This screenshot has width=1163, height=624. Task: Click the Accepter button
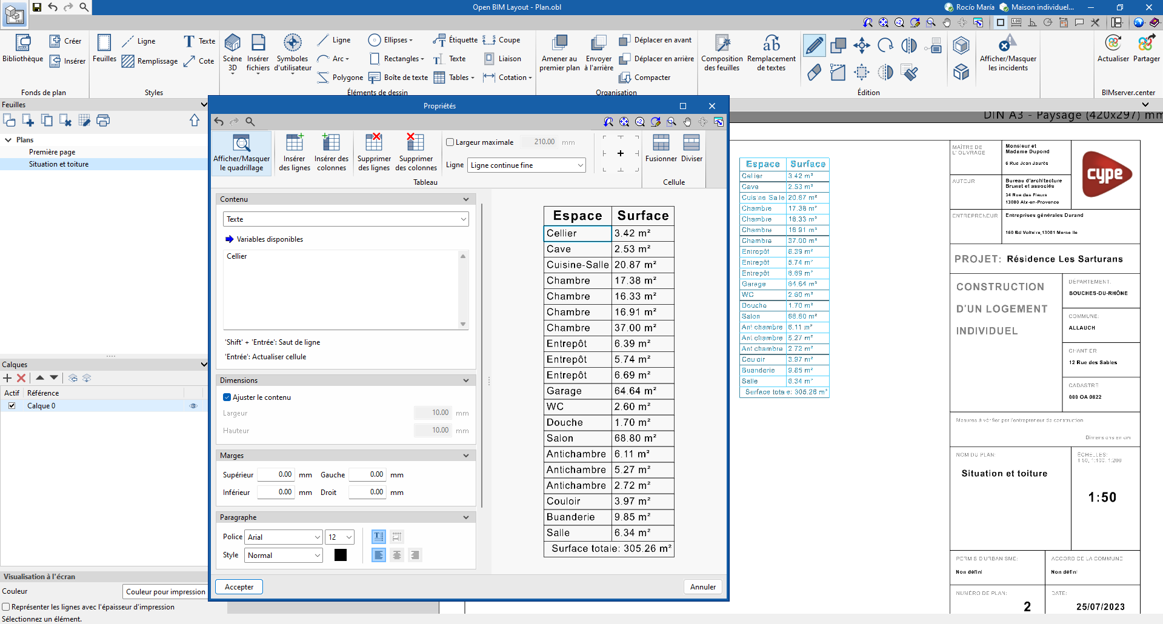point(239,587)
